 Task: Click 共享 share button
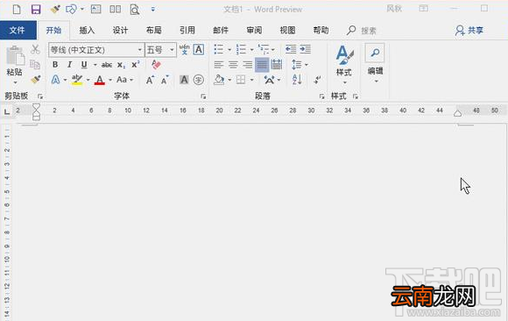(469, 31)
